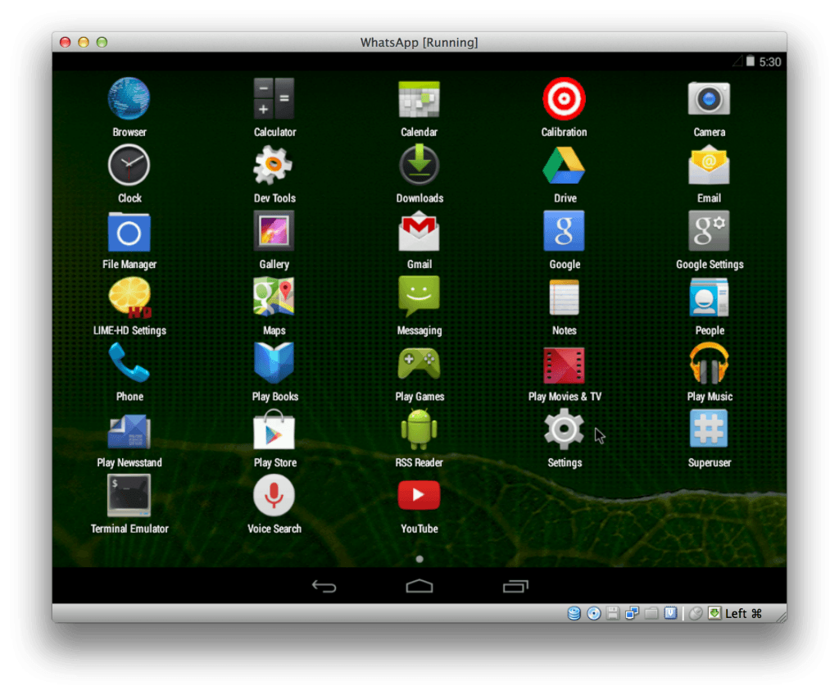Image resolution: width=839 pixels, height=695 pixels.
Task: Open the Superuser app
Action: pos(709,430)
